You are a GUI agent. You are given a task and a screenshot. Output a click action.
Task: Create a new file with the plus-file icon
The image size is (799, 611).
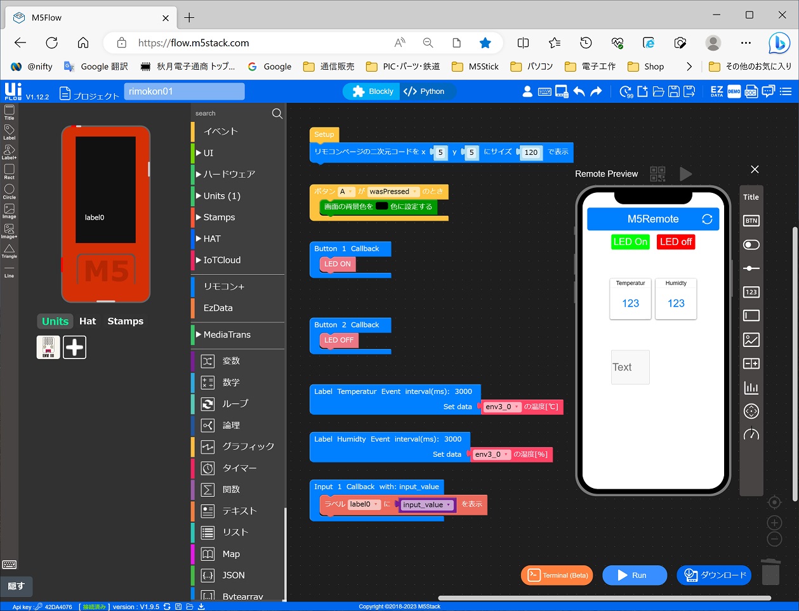click(642, 91)
